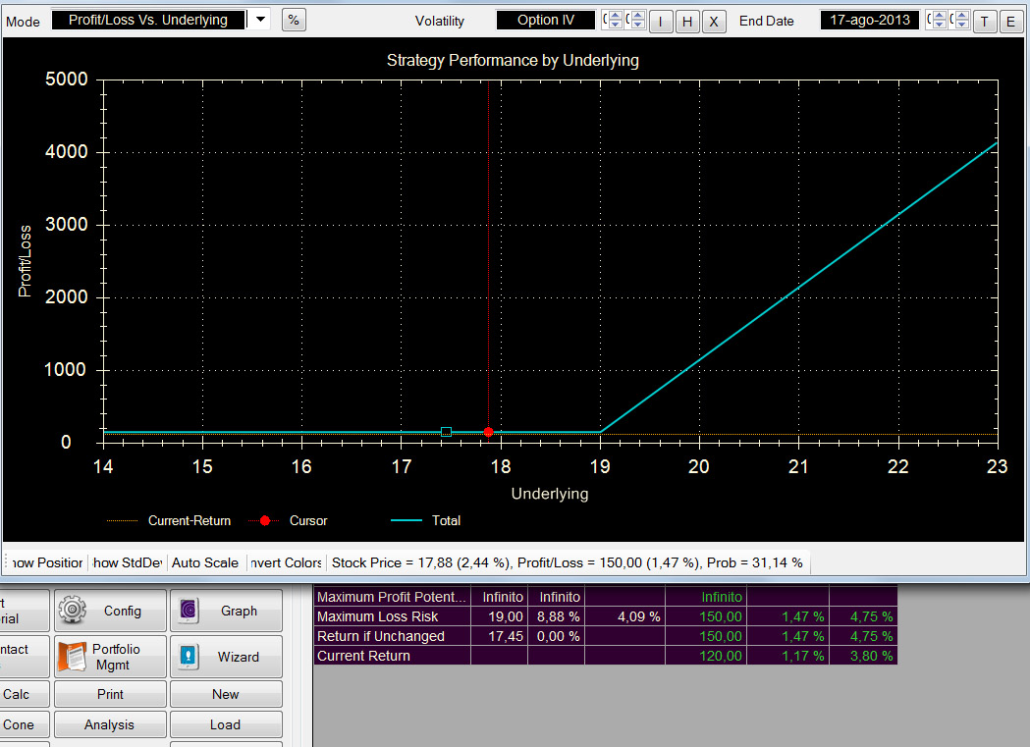This screenshot has height=747, width=1030.
Task: Click the second volatility spinner down arrow
Action: [638, 25]
